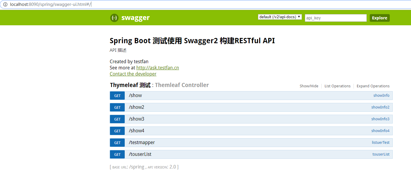Click Contact the developer link
The image size is (411, 172).
click(x=133, y=74)
